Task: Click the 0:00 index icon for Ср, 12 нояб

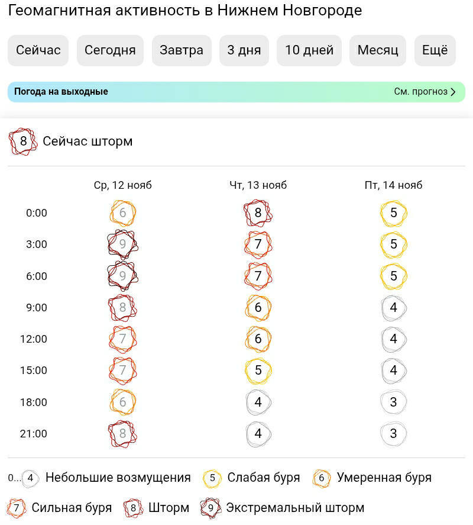Action: pos(123,213)
